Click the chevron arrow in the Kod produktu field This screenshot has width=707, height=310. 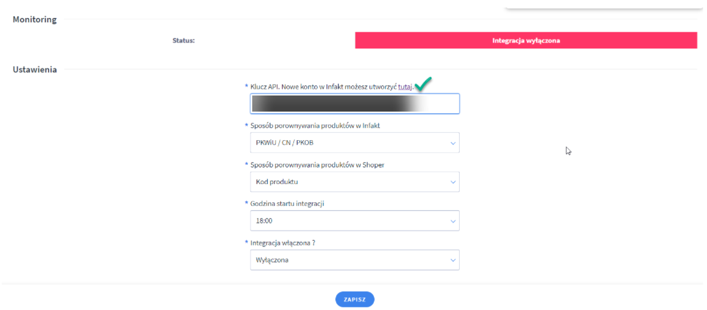453,182
